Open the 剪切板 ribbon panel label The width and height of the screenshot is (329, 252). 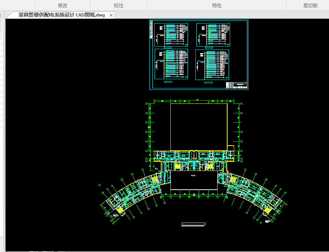point(311,6)
